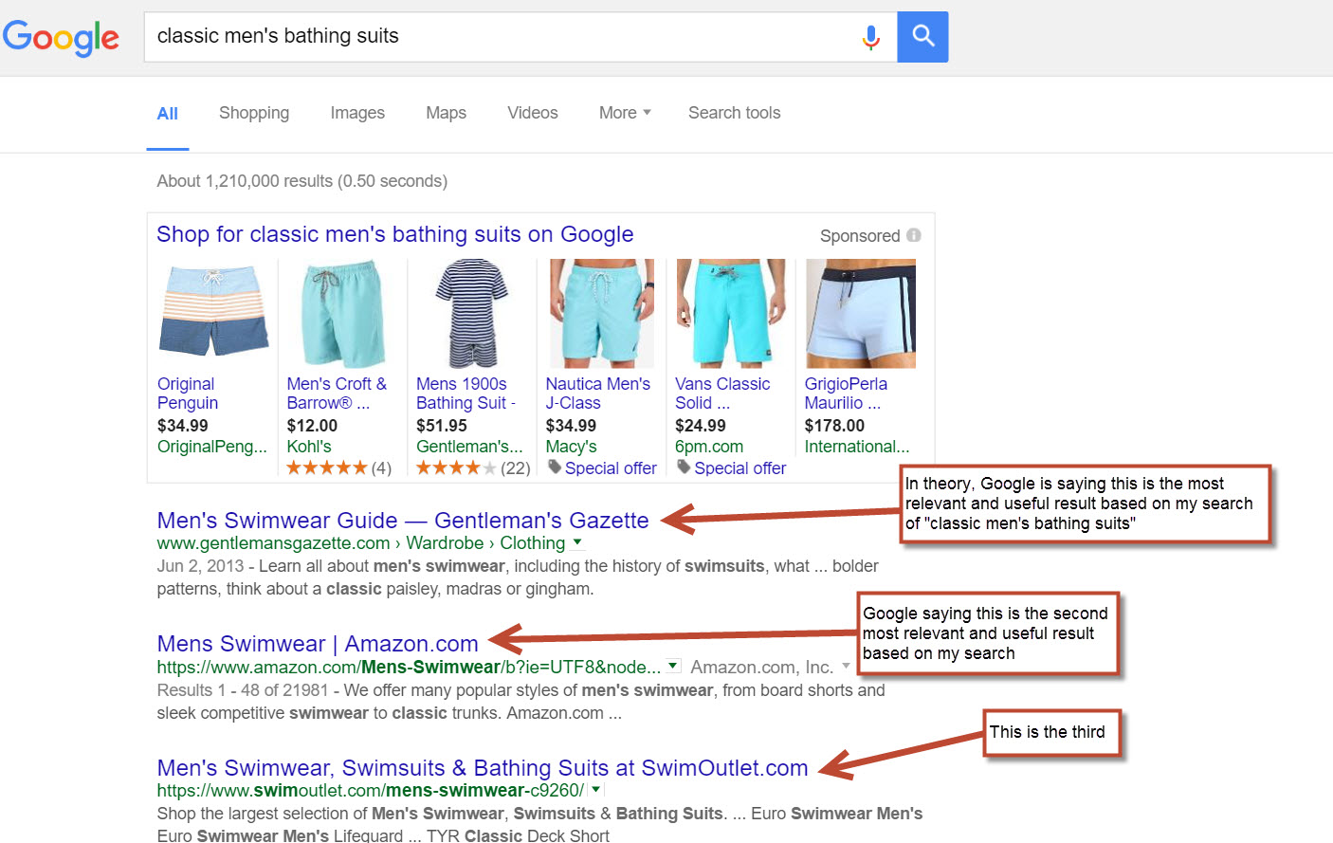Image resolution: width=1333 pixels, height=843 pixels.
Task: Open the Videos tab
Action: [x=533, y=113]
